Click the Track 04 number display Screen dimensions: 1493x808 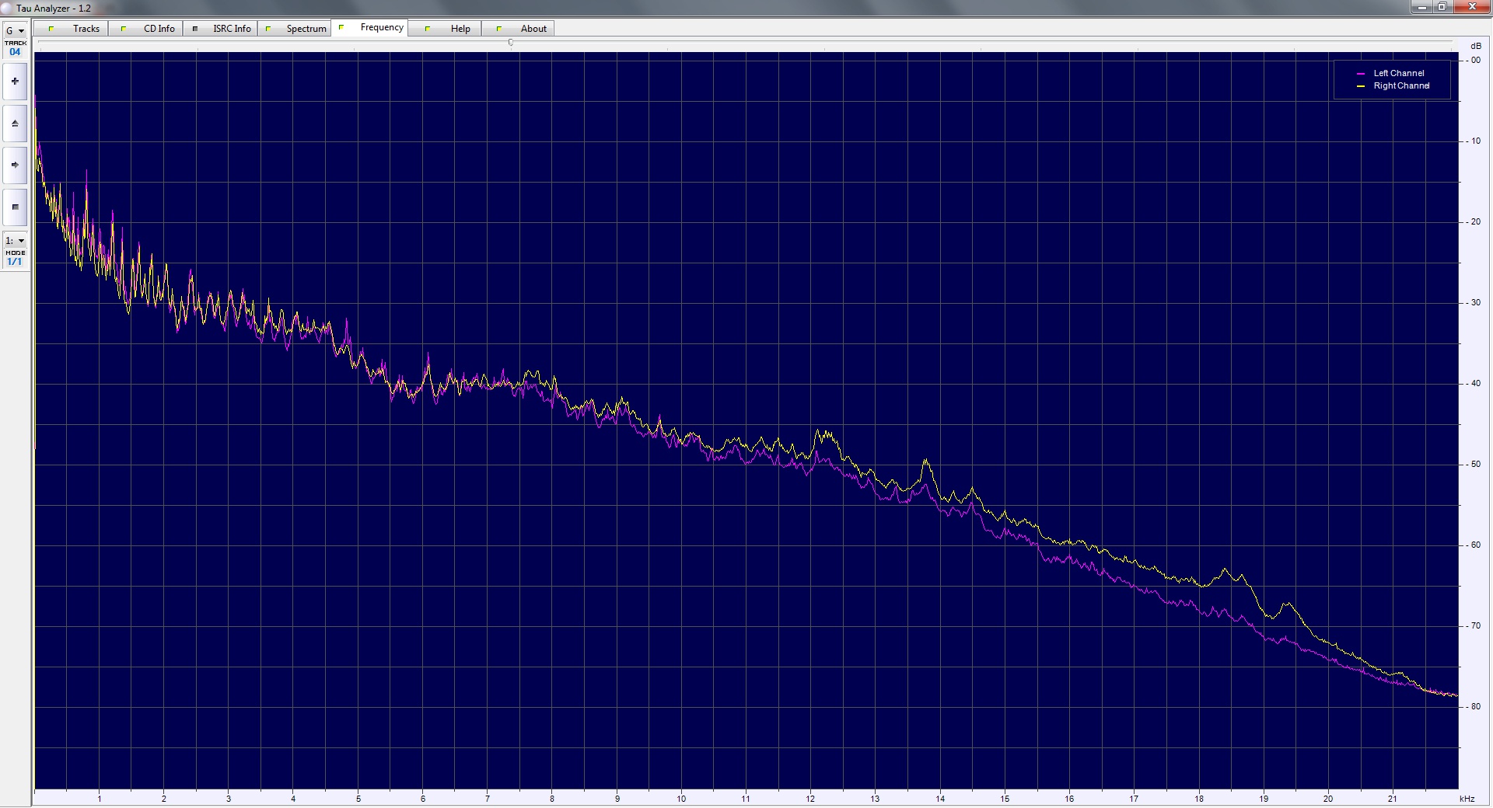(15, 52)
